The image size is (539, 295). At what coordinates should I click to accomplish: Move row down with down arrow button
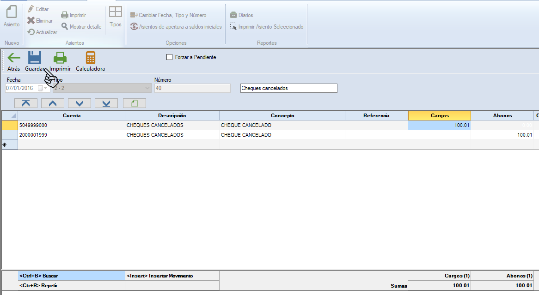click(80, 103)
